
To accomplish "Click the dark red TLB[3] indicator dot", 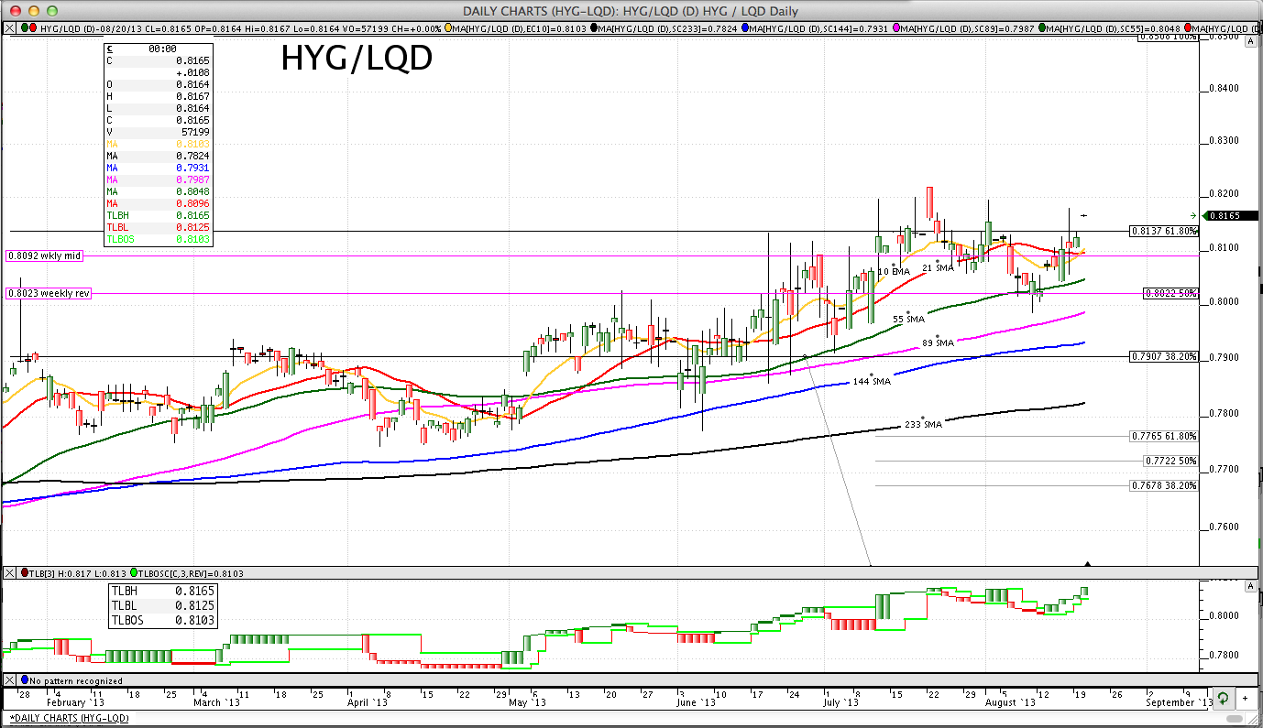I will [25, 572].
